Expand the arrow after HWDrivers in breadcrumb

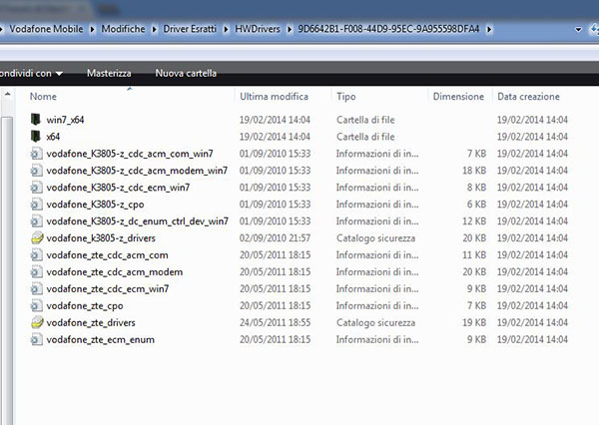click(x=289, y=28)
